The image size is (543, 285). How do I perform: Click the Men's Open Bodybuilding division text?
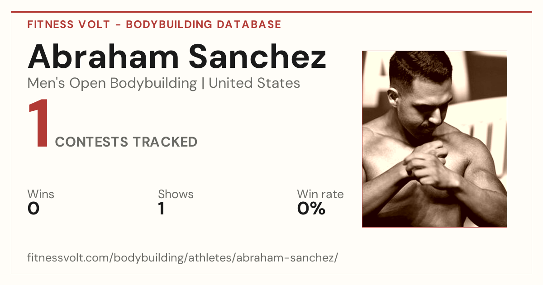click(x=112, y=83)
